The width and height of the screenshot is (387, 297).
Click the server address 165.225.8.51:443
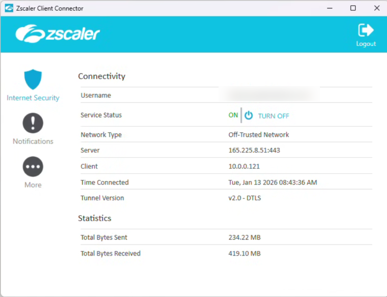tap(254, 150)
